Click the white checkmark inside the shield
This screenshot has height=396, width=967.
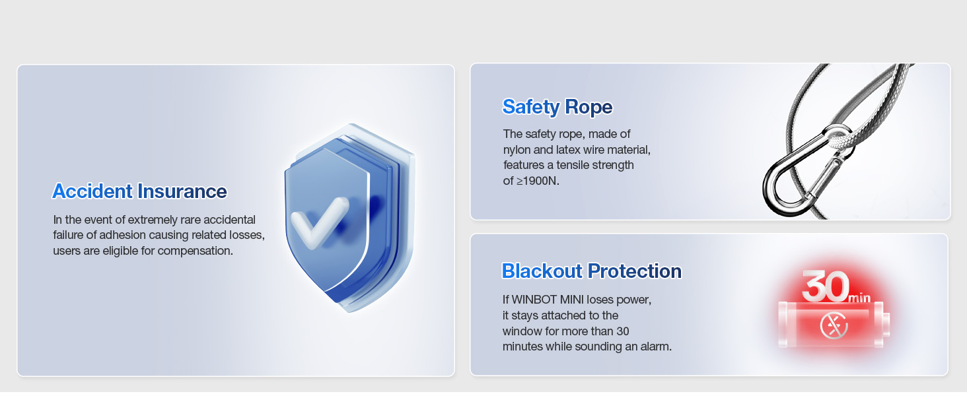pos(320,220)
